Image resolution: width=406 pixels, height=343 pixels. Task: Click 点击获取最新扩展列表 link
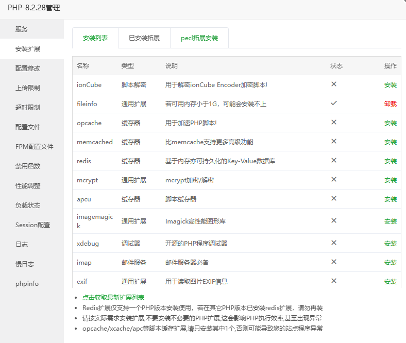point(113,298)
